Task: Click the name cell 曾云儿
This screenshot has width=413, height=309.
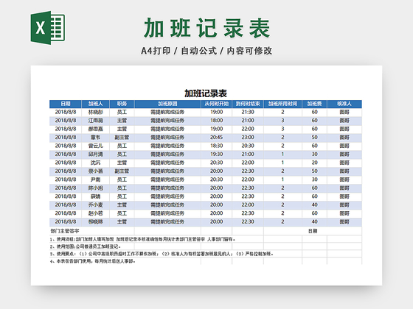Action: click(96, 146)
